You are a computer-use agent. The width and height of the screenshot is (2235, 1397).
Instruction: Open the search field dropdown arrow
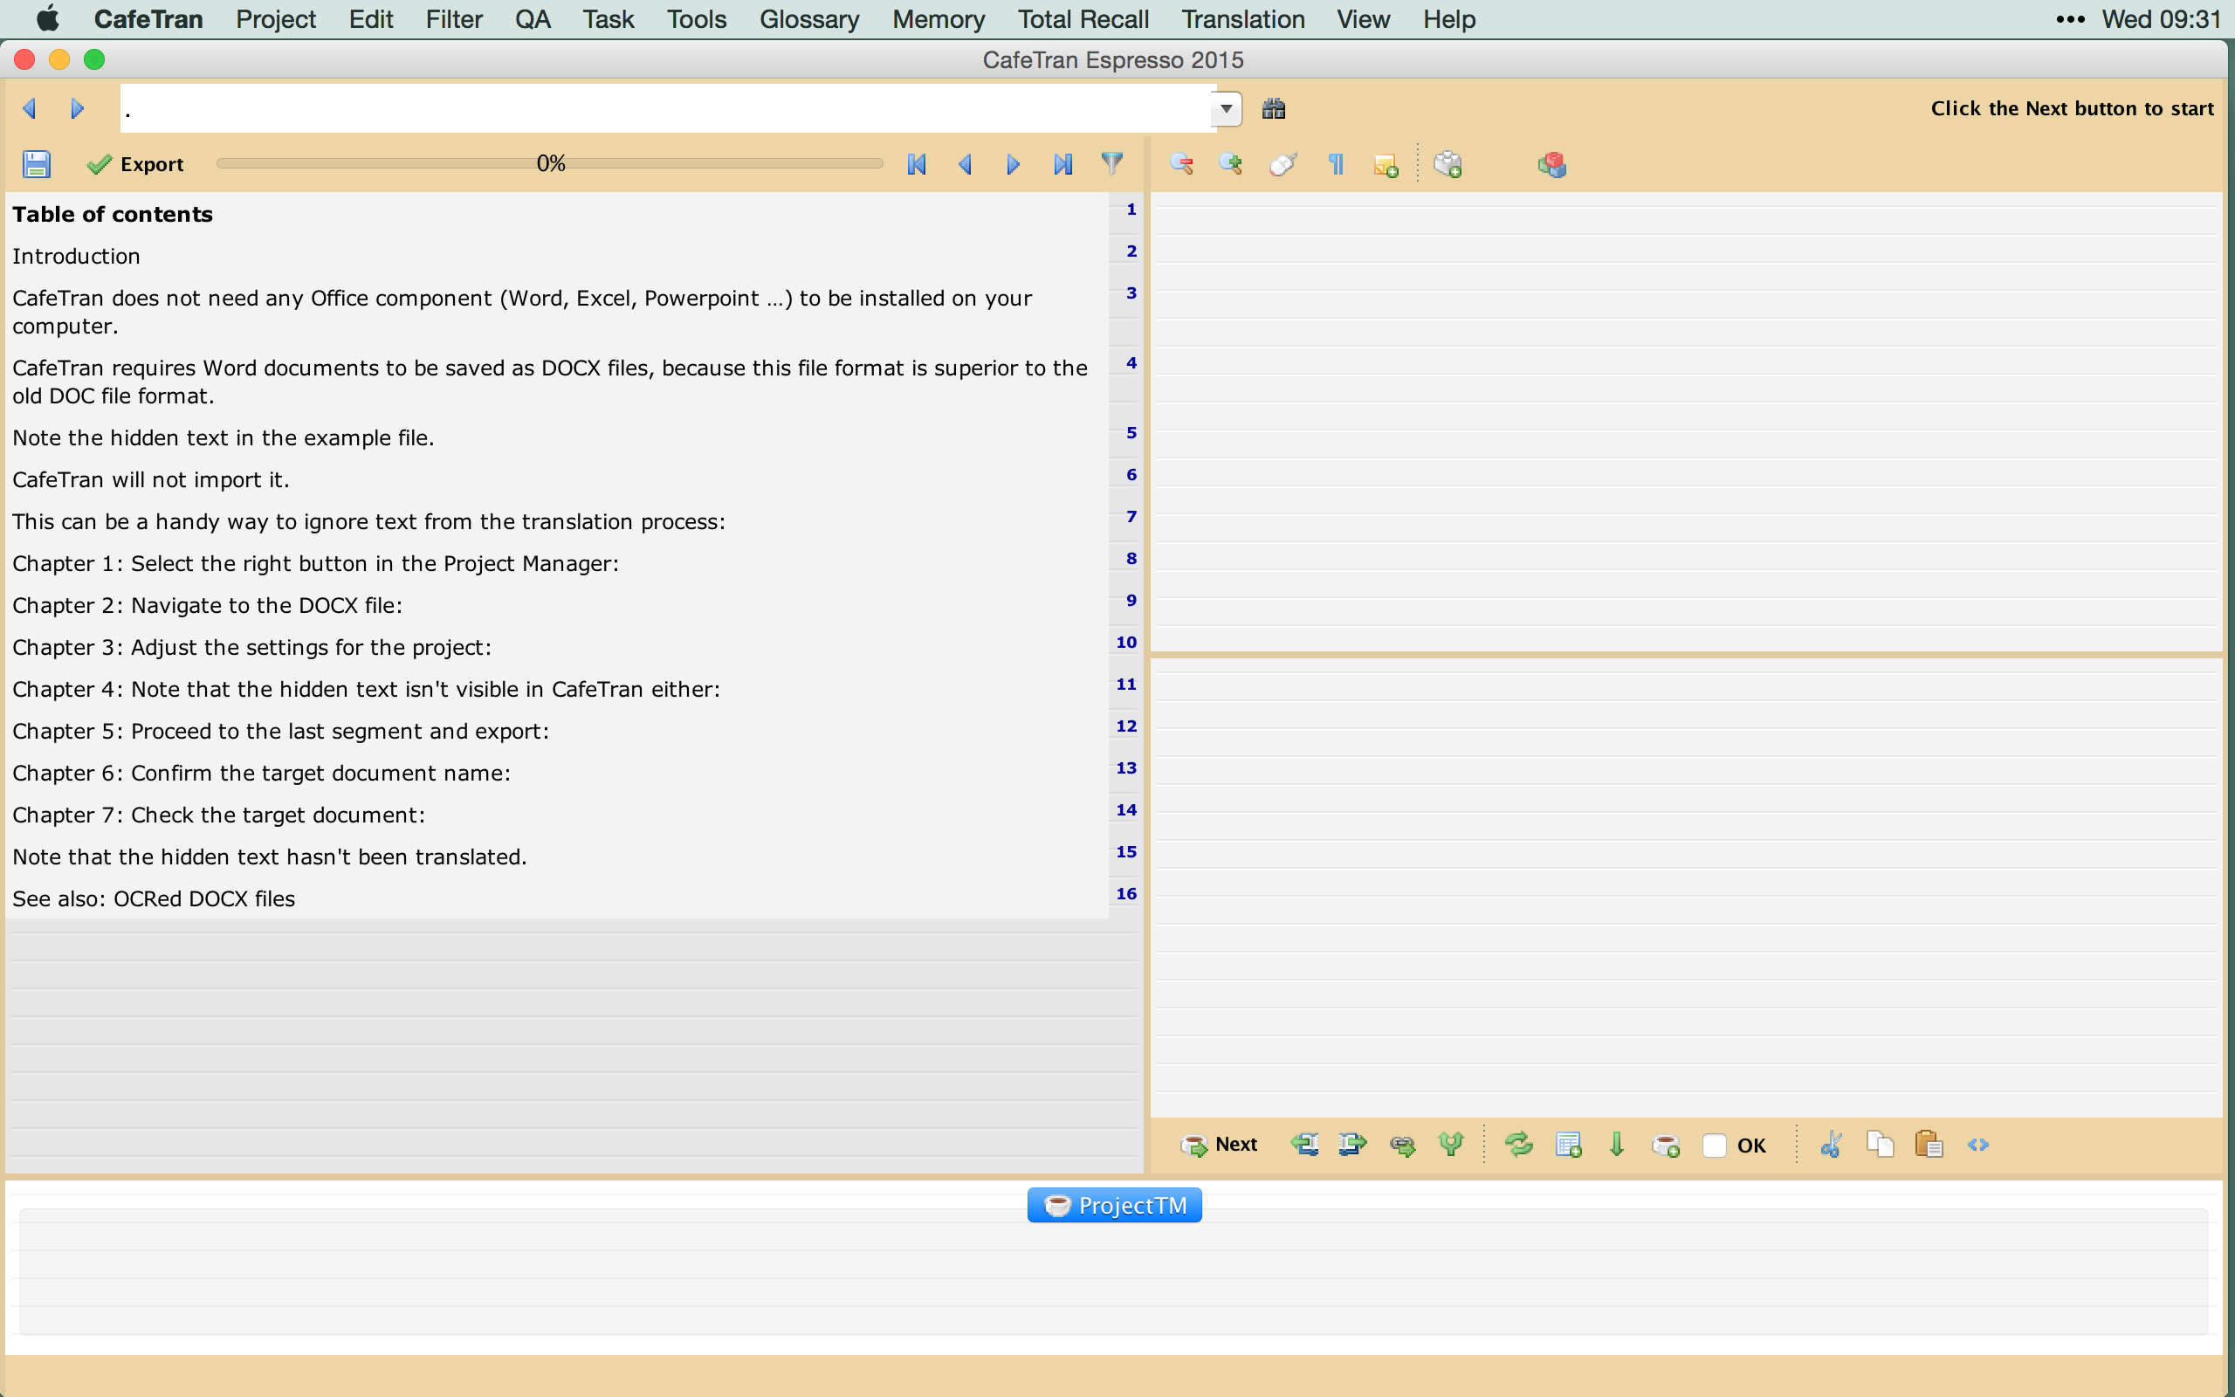[x=1227, y=109]
